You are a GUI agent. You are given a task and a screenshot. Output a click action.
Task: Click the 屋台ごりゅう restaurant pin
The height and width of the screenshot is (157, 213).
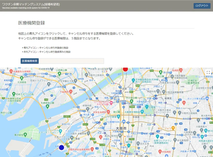coord(173,128)
